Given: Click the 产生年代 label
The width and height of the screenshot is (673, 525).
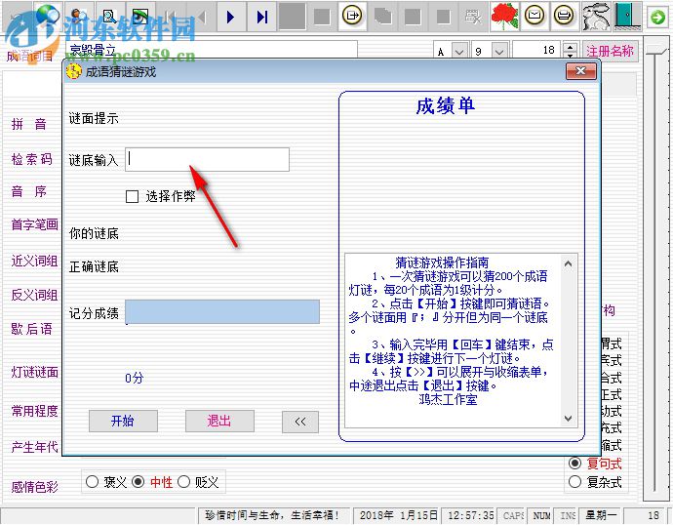Looking at the screenshot, I should point(35,447).
